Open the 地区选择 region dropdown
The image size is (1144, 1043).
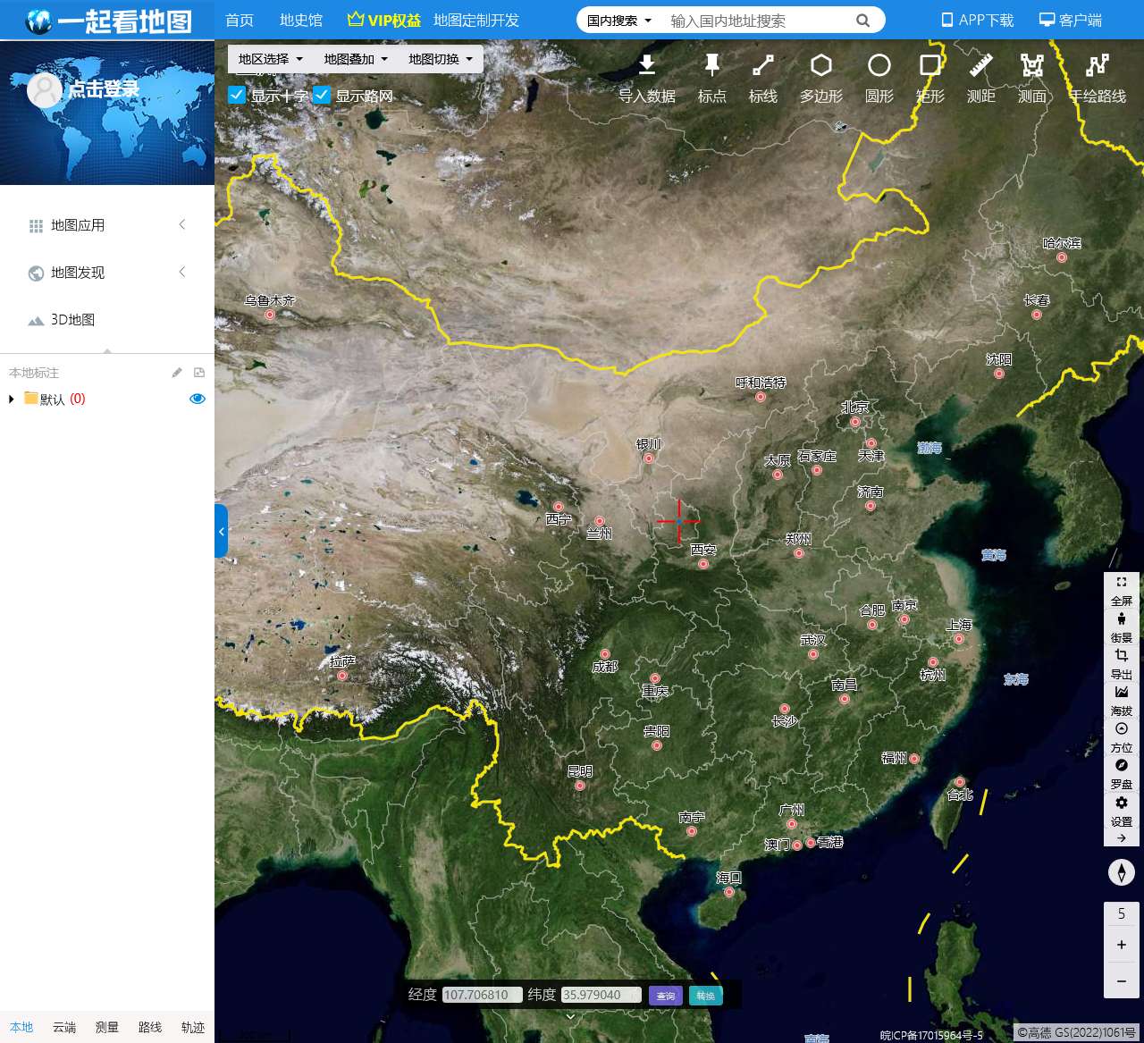[270, 59]
